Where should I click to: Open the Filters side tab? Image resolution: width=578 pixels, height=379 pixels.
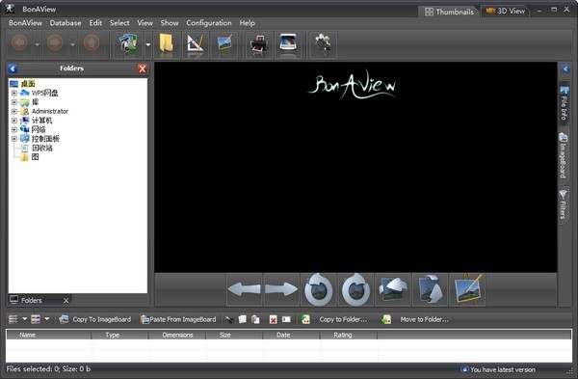pyautogui.click(x=563, y=204)
